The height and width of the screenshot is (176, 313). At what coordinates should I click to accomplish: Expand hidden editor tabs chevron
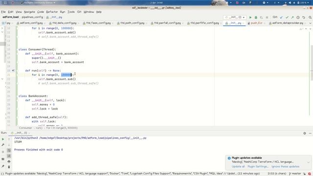(311, 23)
